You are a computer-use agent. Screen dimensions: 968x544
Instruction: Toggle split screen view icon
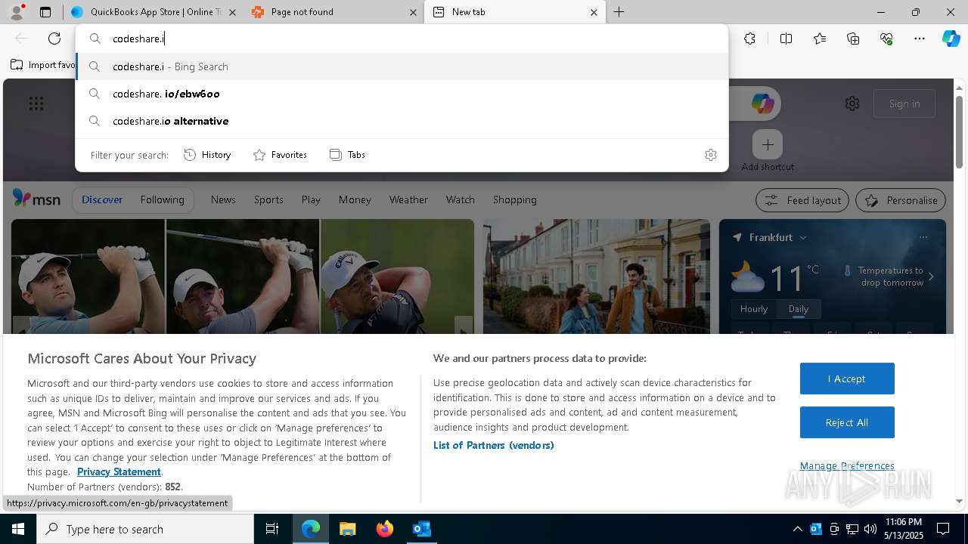pyautogui.click(x=786, y=39)
